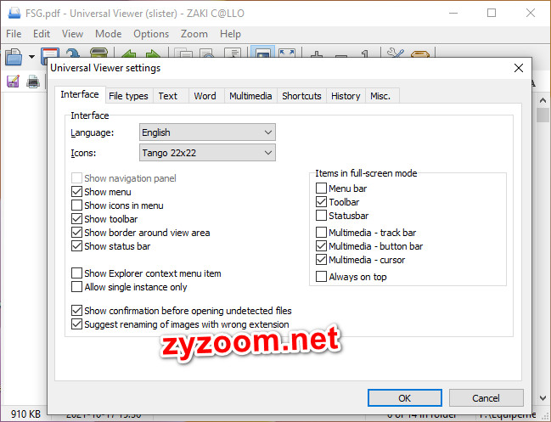This screenshot has height=422, width=551.
Task: Go to next file with green right arrow
Action: click(x=153, y=53)
